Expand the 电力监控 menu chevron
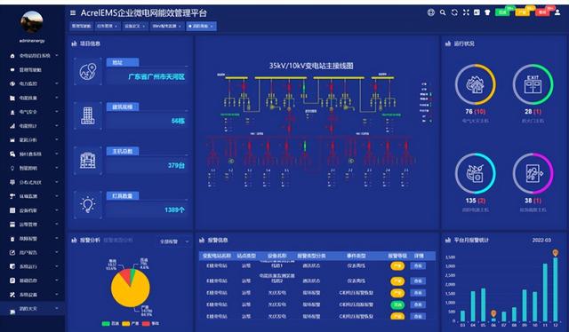Image resolution: width=569 pixels, height=332 pixels. (57, 83)
